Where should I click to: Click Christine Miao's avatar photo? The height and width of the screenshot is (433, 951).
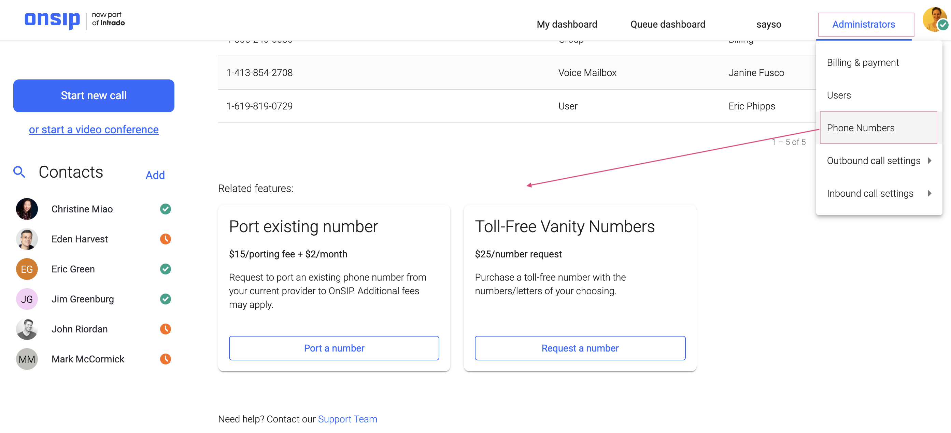click(27, 209)
